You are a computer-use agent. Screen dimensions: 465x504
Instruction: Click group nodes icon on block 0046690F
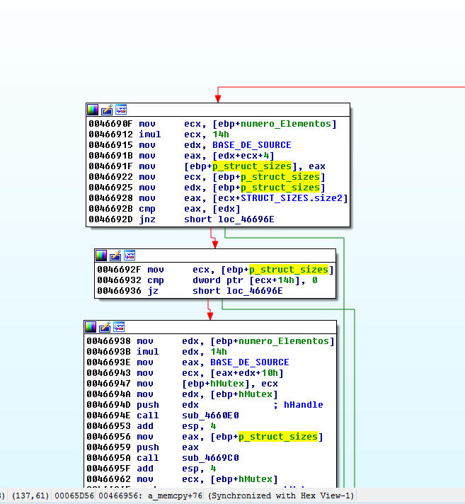click(121, 110)
